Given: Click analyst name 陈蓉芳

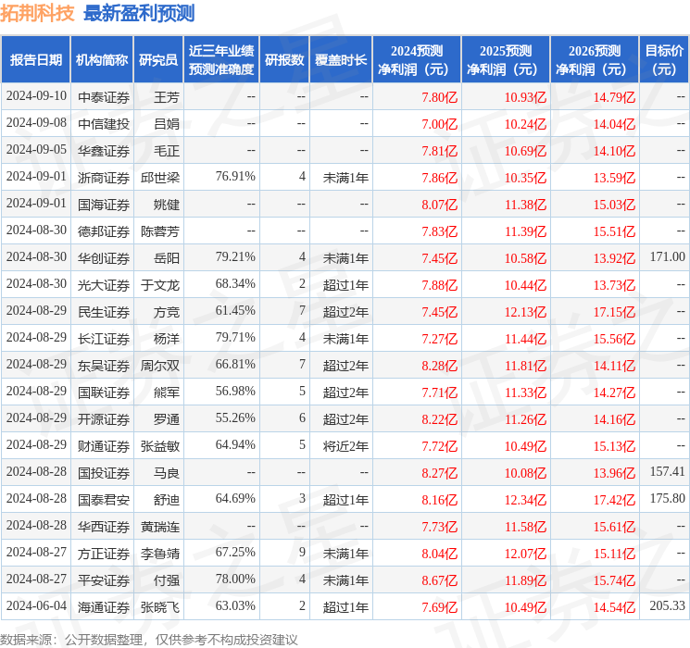Looking at the screenshot, I should 160,231.
